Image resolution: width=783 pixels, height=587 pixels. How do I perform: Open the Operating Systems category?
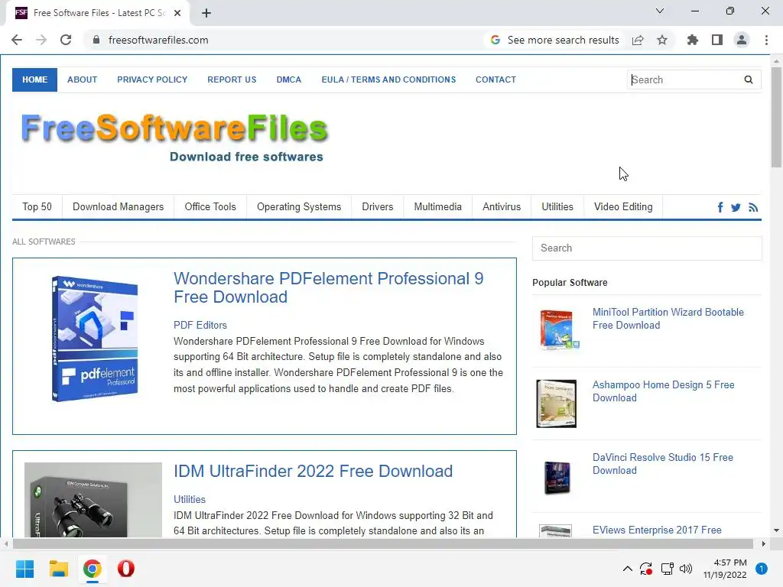coord(299,206)
